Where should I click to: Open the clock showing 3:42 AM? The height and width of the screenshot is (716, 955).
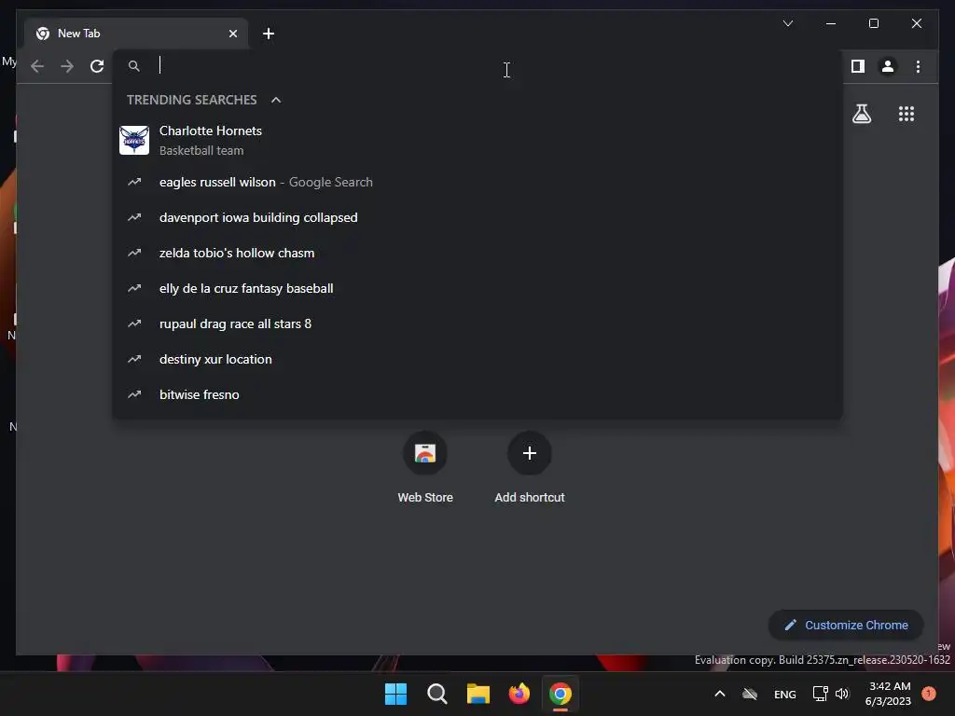[889, 694]
